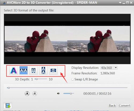The height and width of the screenshot is (111, 134).
Task: Play the video preview
Action: coord(27,94)
